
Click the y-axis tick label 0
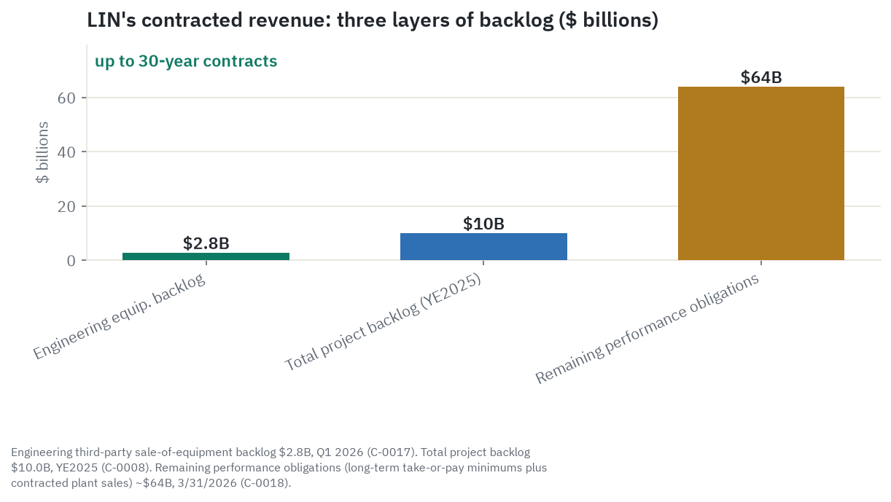coord(71,260)
